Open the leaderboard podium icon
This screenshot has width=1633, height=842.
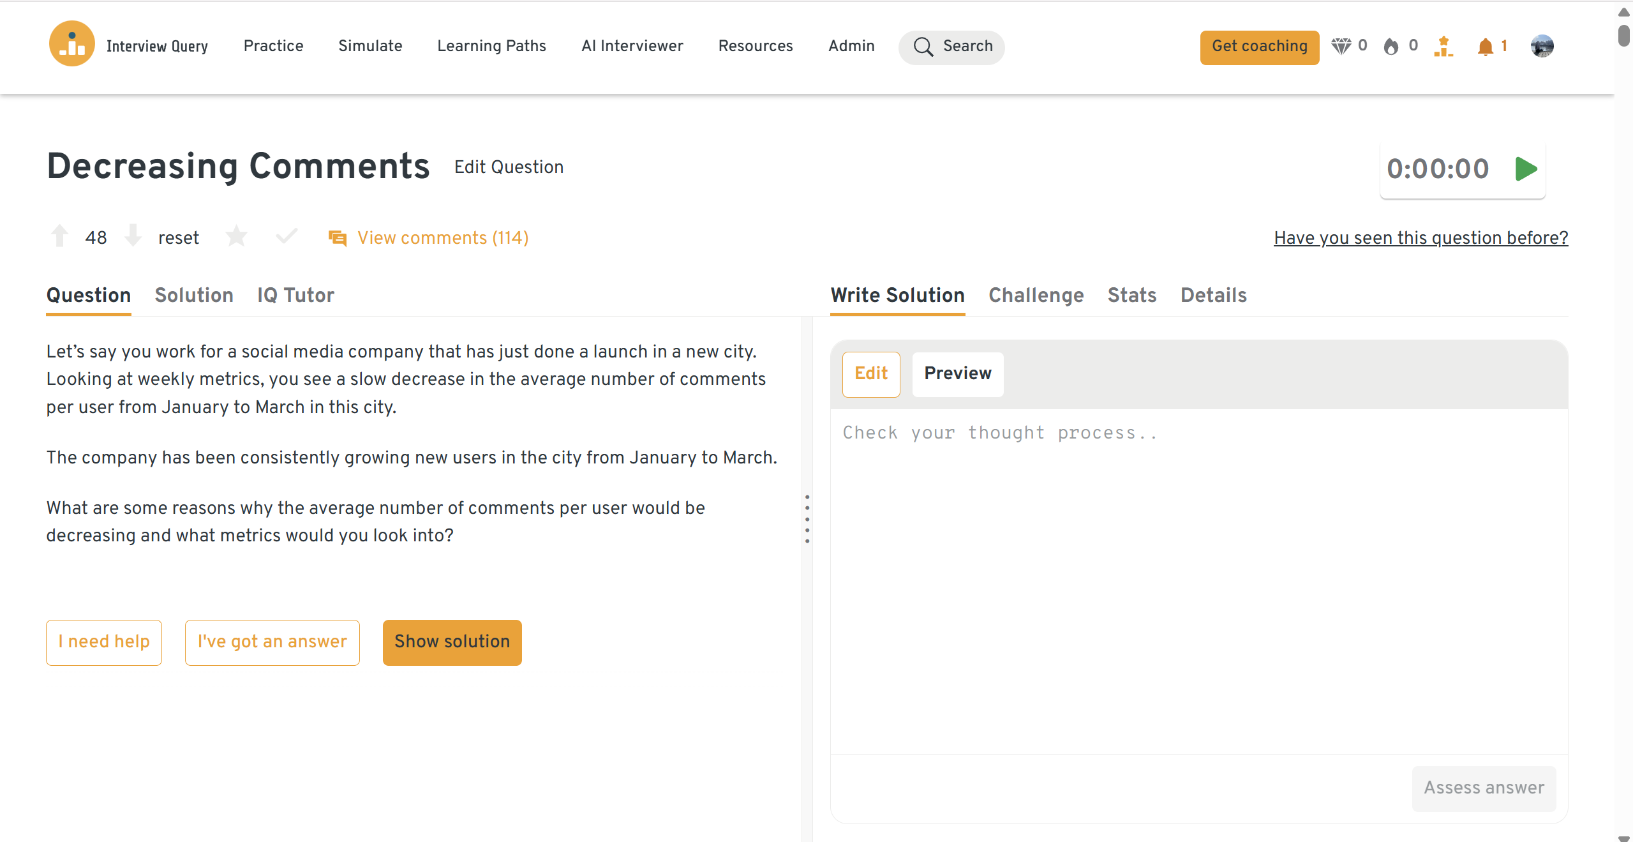1443,46
